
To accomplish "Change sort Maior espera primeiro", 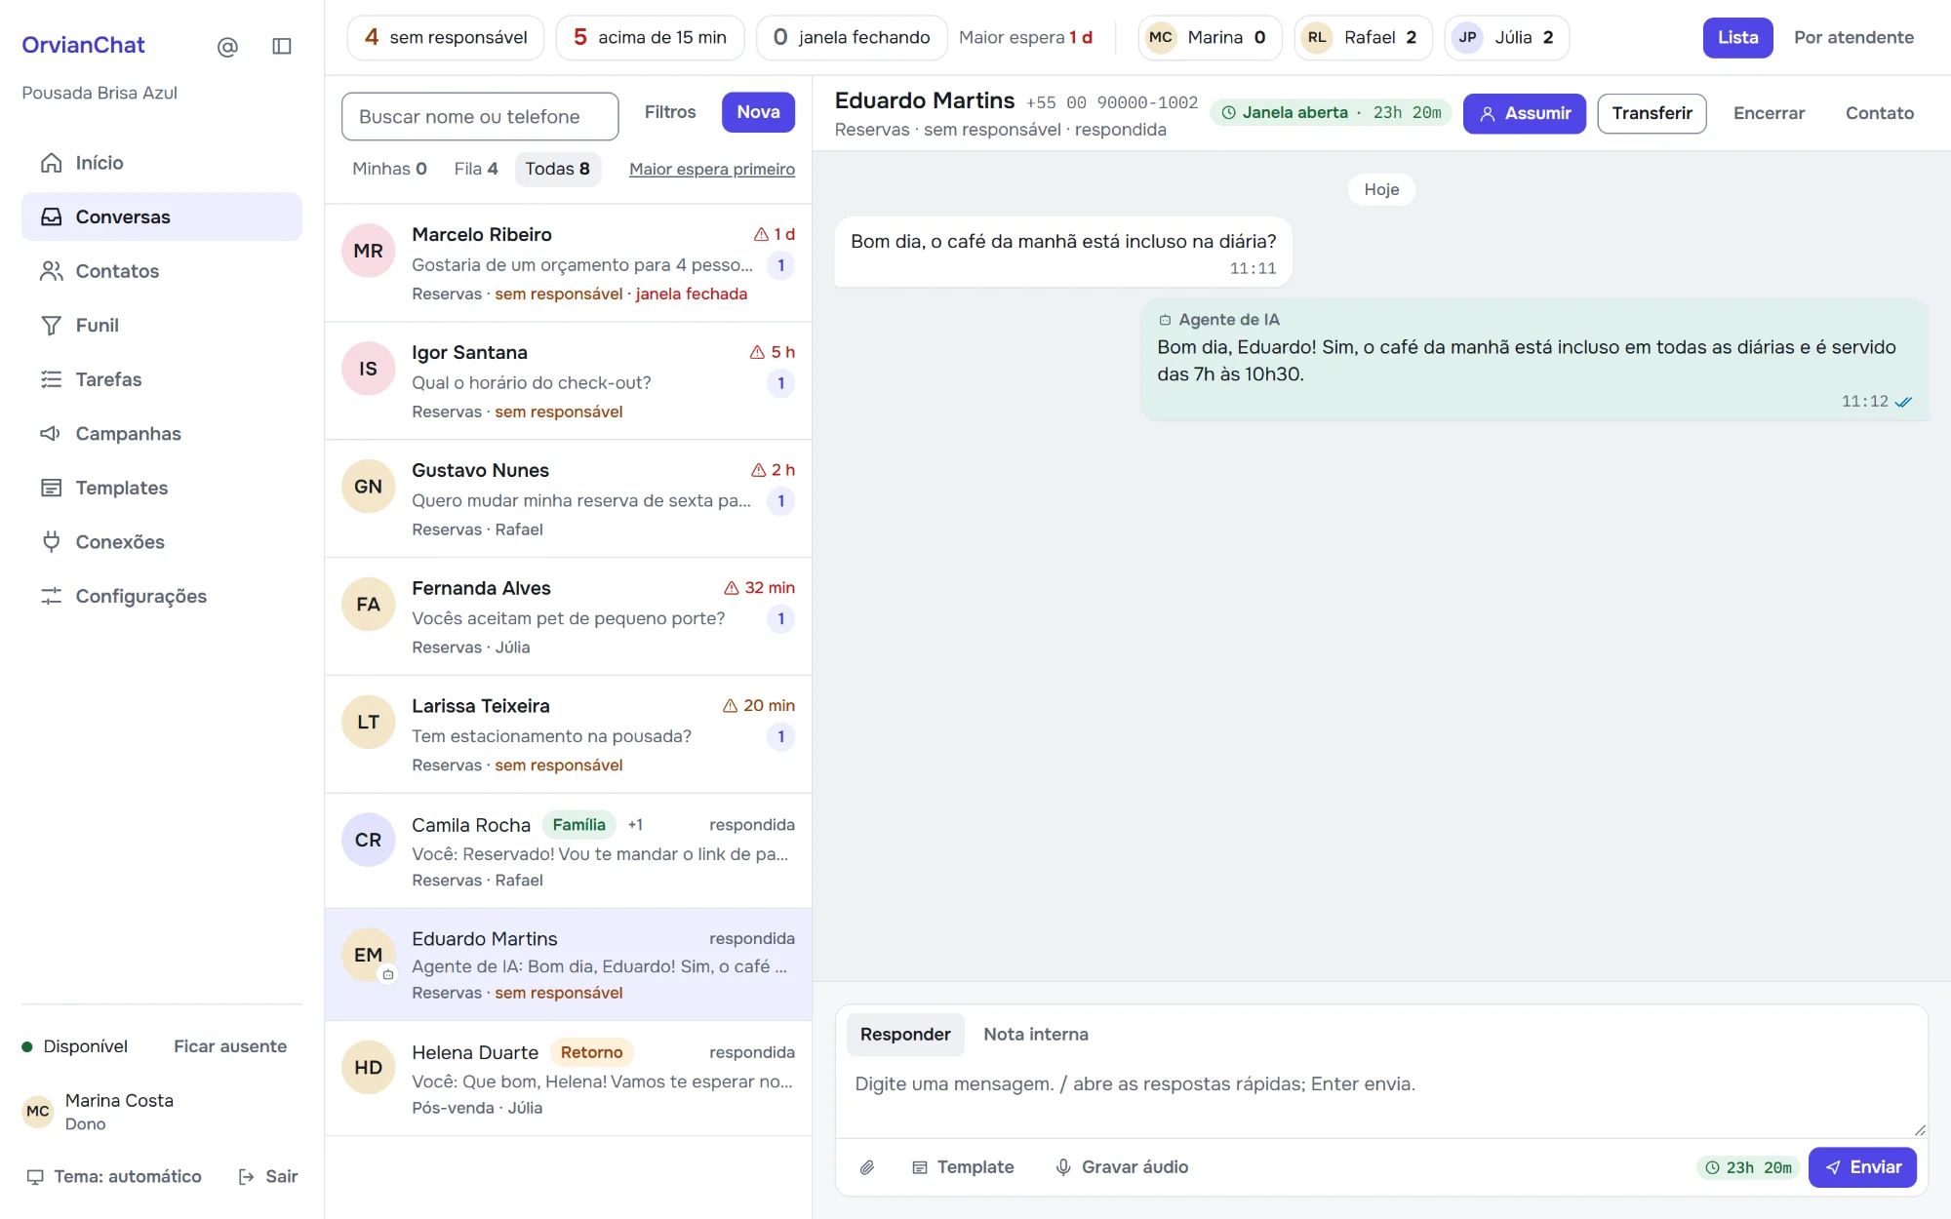I will (x=711, y=170).
